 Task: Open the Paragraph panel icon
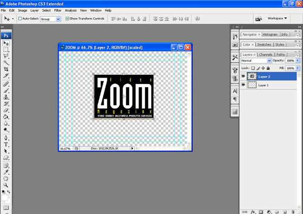(x=235, y=99)
